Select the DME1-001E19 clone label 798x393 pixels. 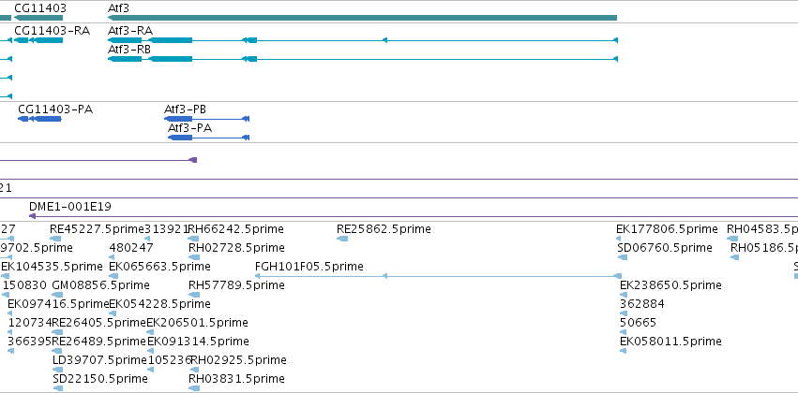coord(70,207)
